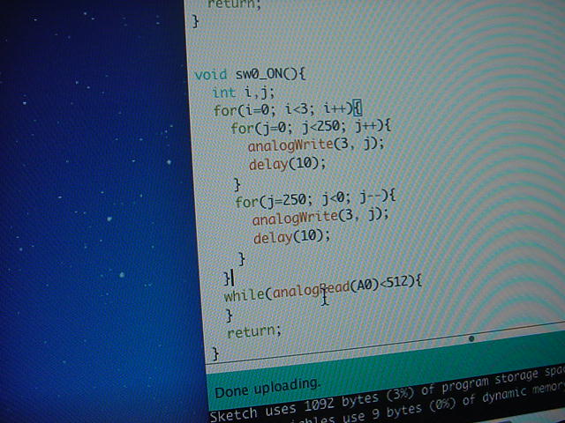This screenshot has height=423, width=565.
Task: Click the 'Sketch uses 1092 bytes' console line
Action: tap(388, 392)
